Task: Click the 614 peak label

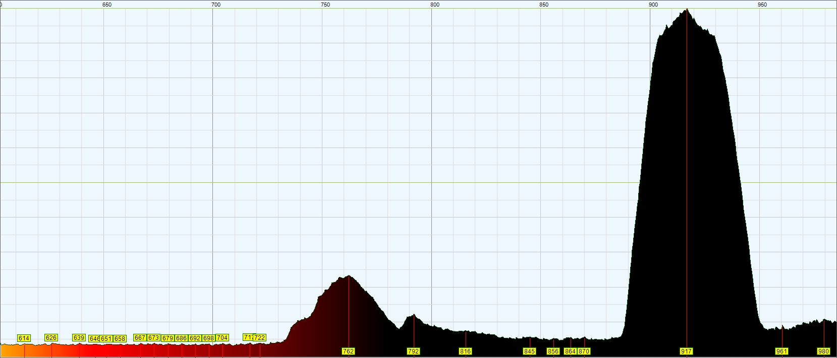Action: [24, 338]
